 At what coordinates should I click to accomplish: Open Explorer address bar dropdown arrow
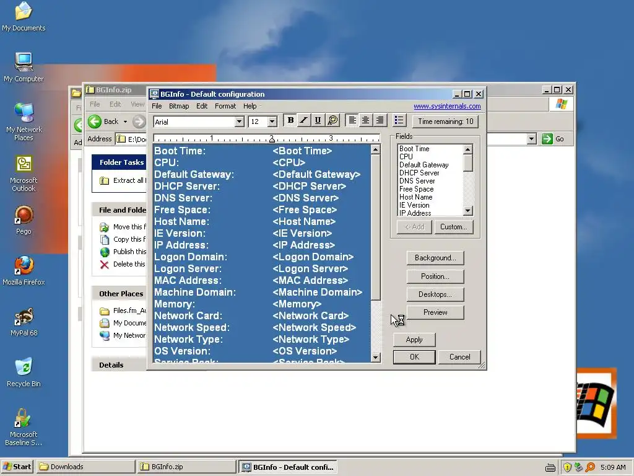532,139
